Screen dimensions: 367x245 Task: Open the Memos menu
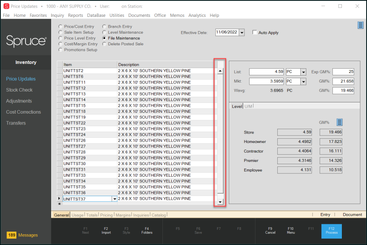coord(177,16)
